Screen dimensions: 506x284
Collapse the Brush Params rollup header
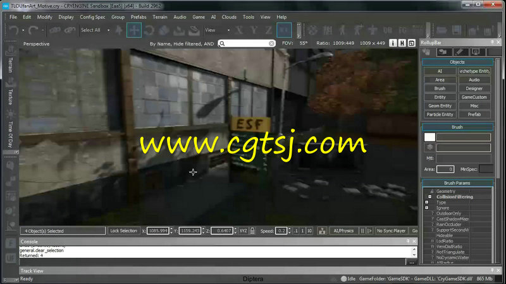click(457, 183)
